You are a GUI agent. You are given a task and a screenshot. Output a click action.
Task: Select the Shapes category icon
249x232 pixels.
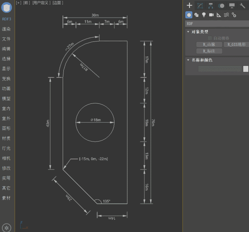[196, 15]
